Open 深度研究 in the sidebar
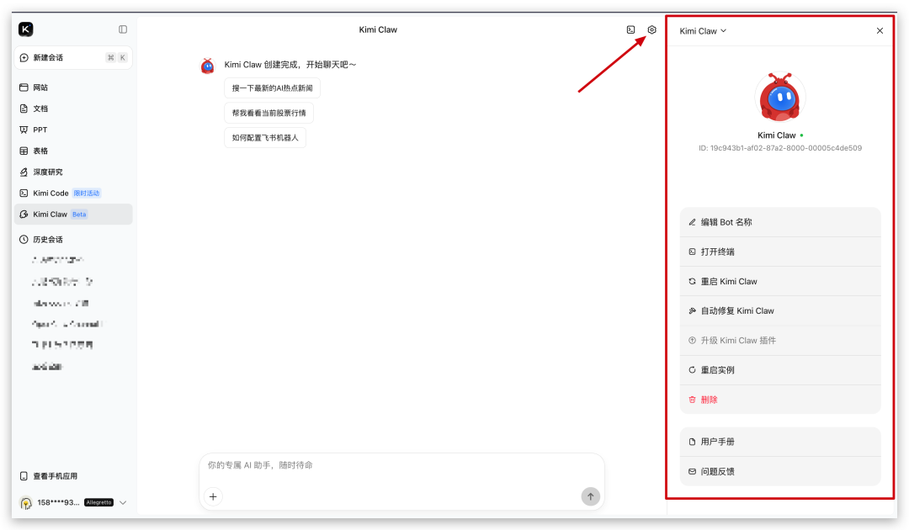Viewport: 909px width, 530px height. pos(48,172)
